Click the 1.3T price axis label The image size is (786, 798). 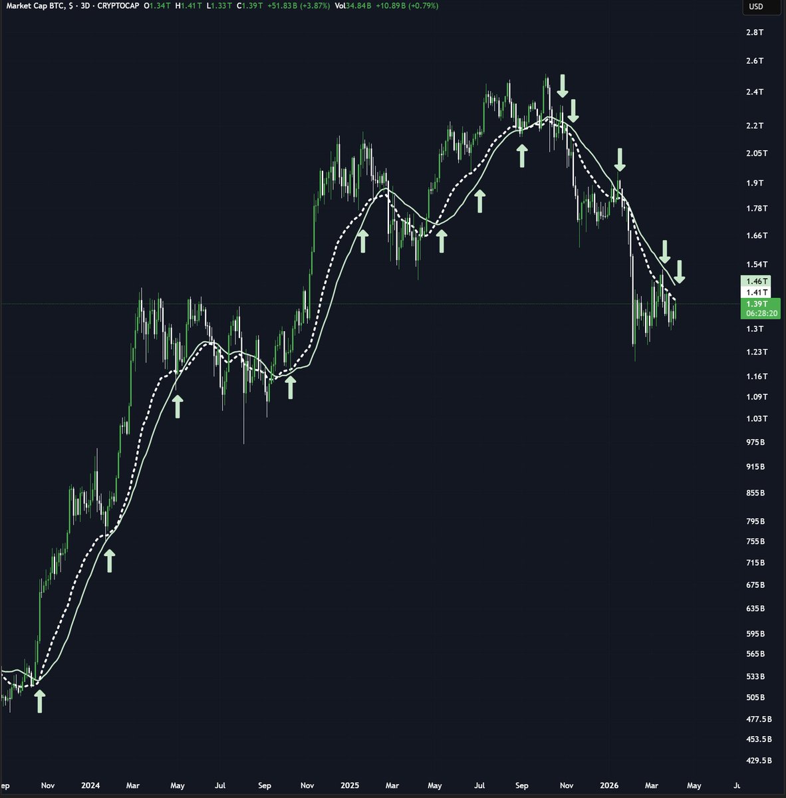(x=755, y=329)
